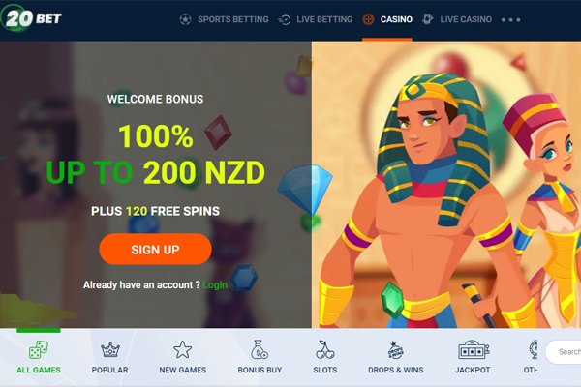Select the Drops & Wins icon
Image resolution: width=581 pixels, height=387 pixels.
(x=395, y=350)
